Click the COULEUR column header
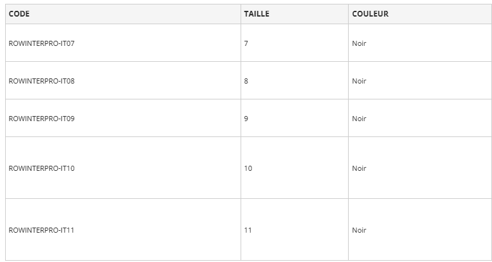The width and height of the screenshot is (492, 262). (370, 14)
